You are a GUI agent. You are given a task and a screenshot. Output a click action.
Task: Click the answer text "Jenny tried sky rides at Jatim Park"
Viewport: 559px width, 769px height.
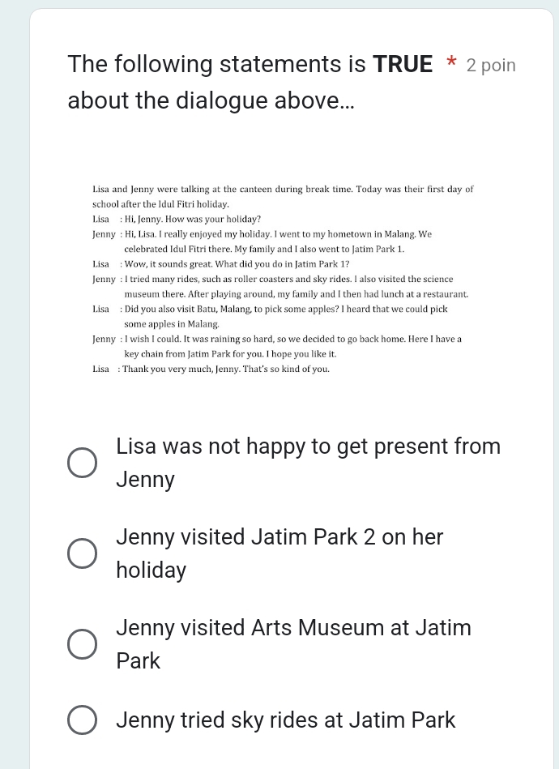(286, 720)
